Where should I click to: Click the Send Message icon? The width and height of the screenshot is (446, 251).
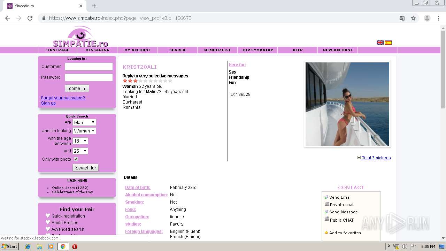click(326, 212)
